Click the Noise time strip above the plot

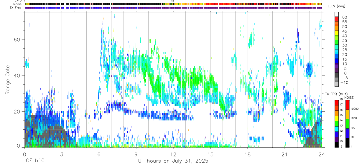pyautogui.click(x=173, y=4)
